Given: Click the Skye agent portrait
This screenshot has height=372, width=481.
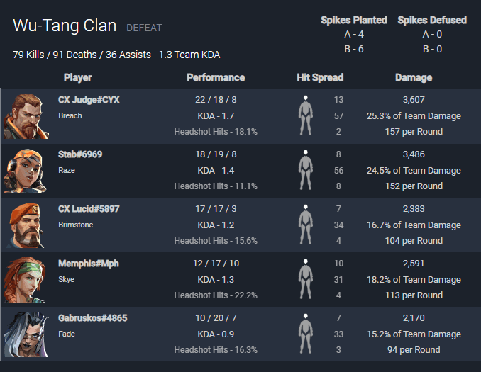Looking at the screenshot, I should pos(25,280).
